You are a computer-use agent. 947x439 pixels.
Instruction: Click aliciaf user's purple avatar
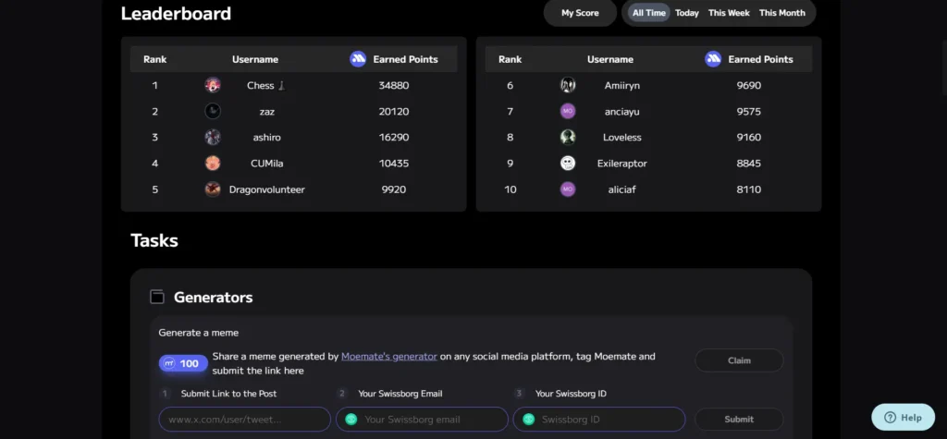pos(568,189)
